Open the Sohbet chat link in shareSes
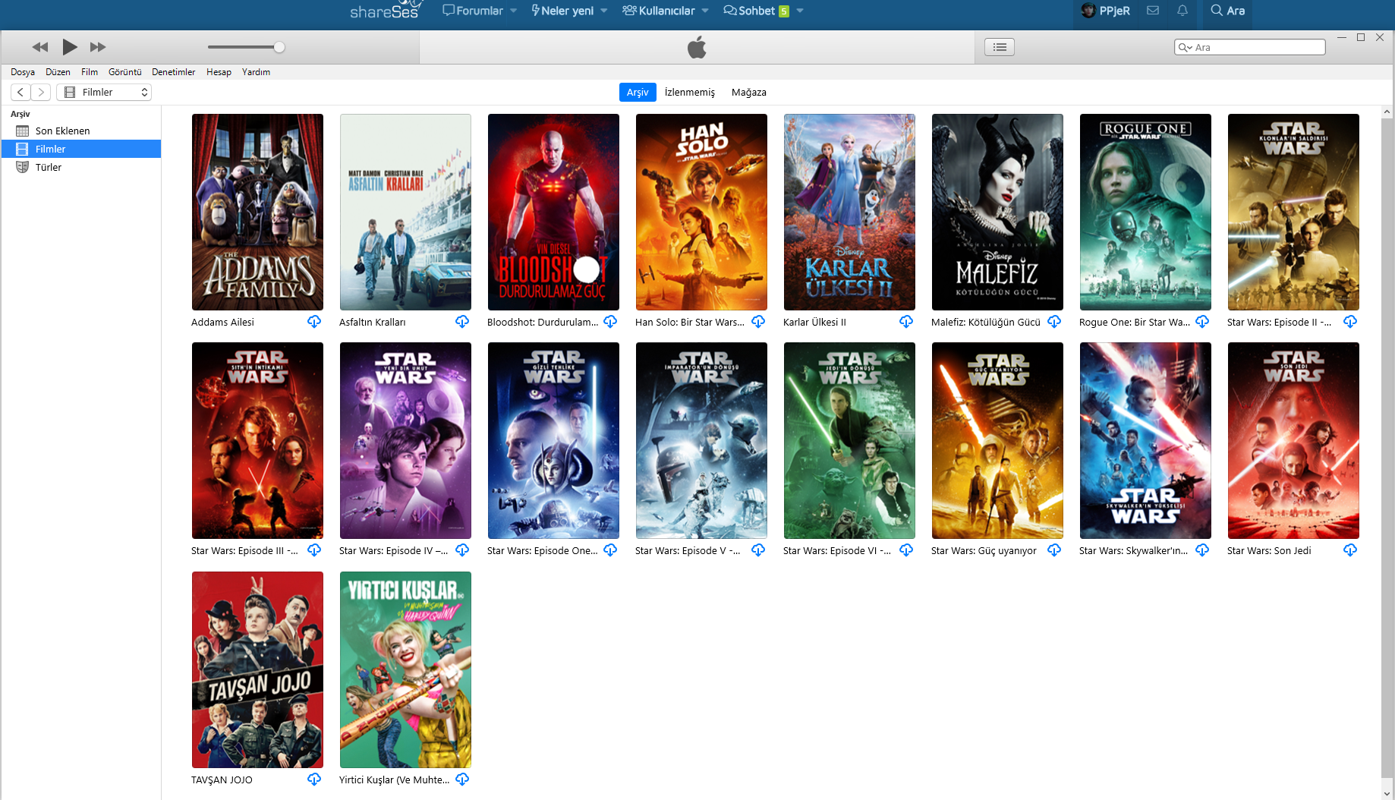1395x800 pixels. pyautogui.click(x=756, y=11)
